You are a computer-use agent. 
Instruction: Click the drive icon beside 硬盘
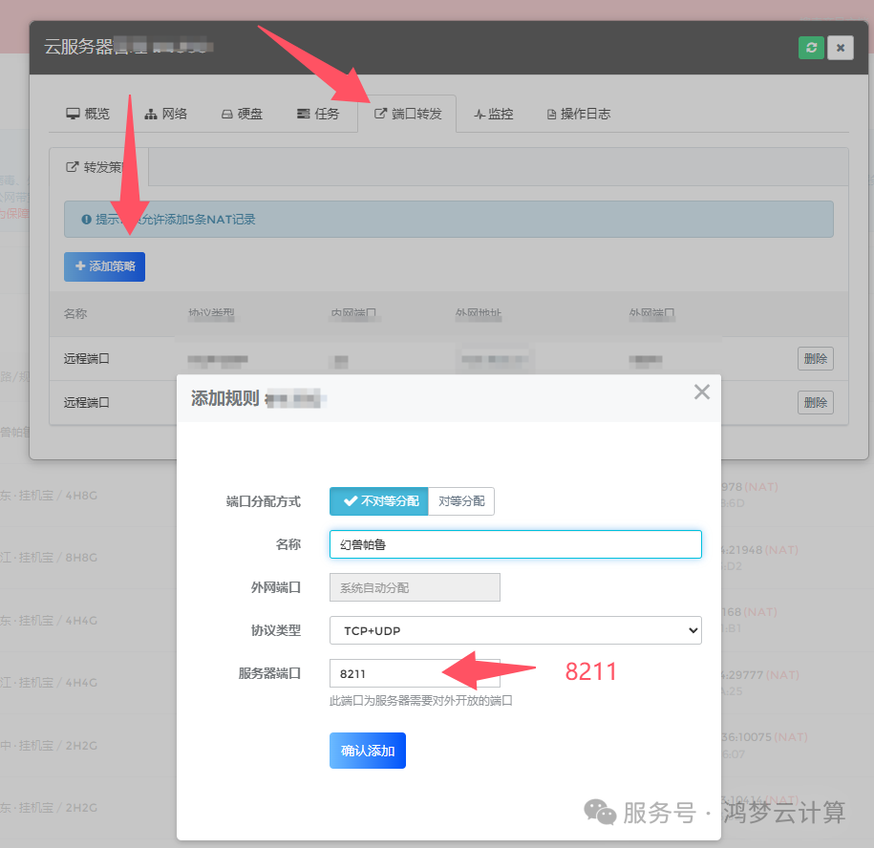(x=227, y=115)
